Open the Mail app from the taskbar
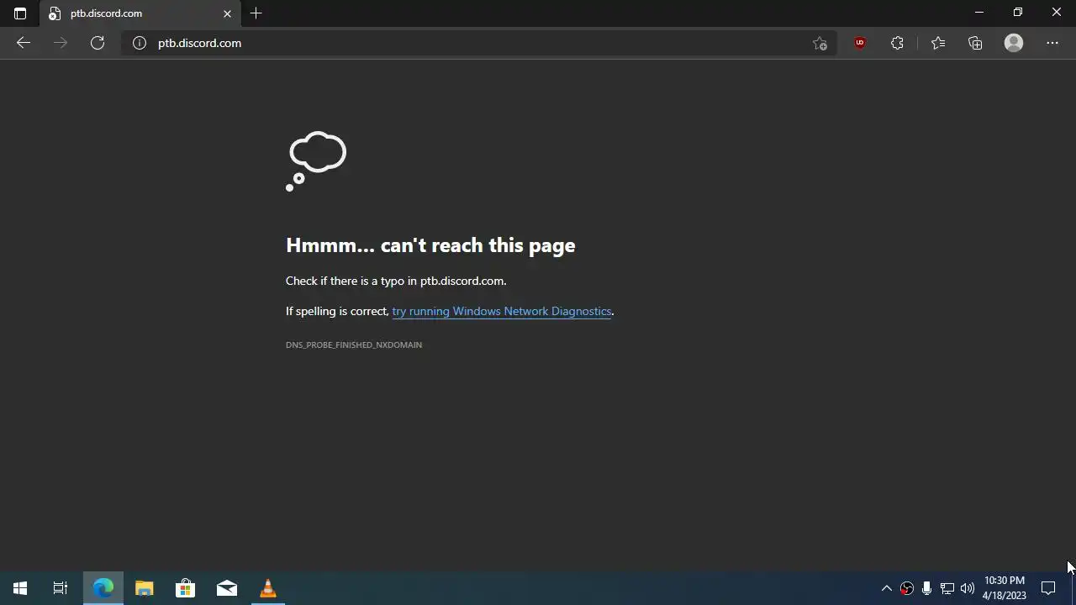 point(227,588)
